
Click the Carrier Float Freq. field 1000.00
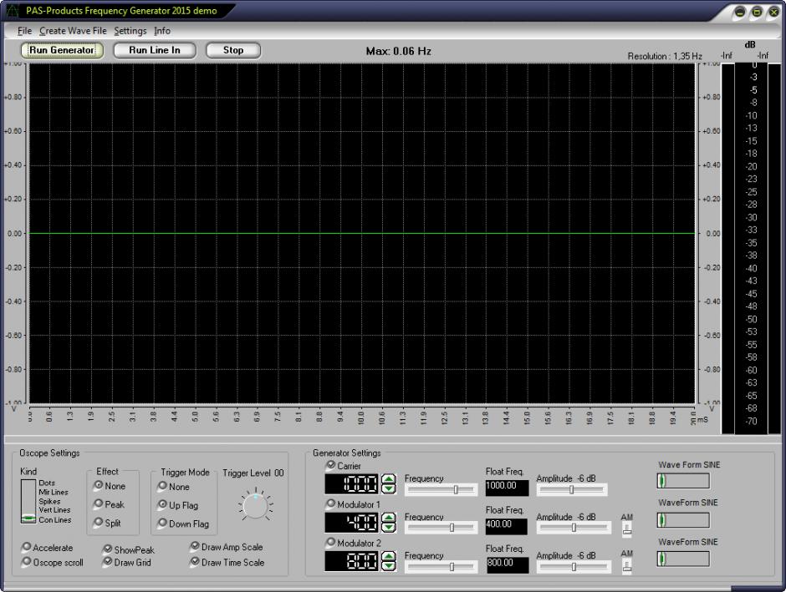507,488
